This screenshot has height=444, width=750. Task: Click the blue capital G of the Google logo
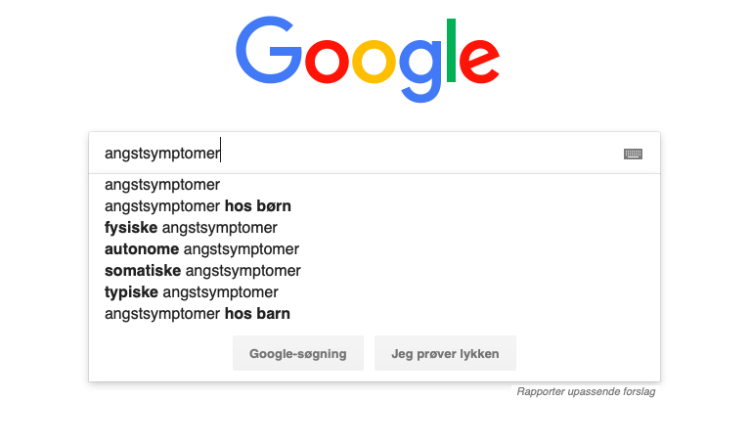pyautogui.click(x=268, y=50)
